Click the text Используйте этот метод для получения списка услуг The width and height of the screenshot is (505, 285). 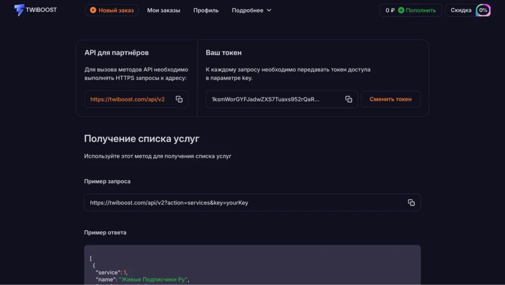pos(158,156)
